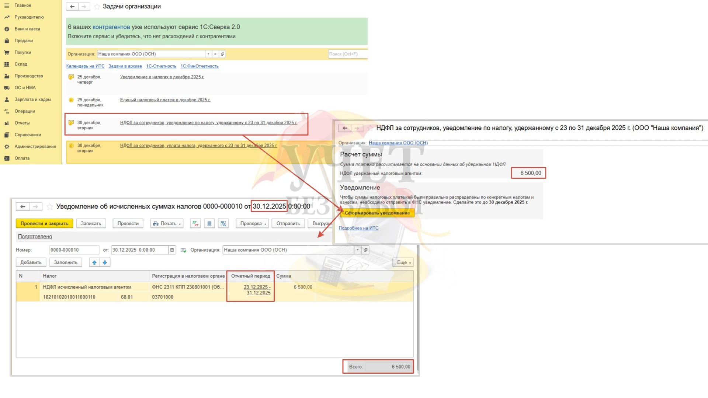Click the Задачи в архиве link
This screenshot has width=708, height=398.
[125, 66]
